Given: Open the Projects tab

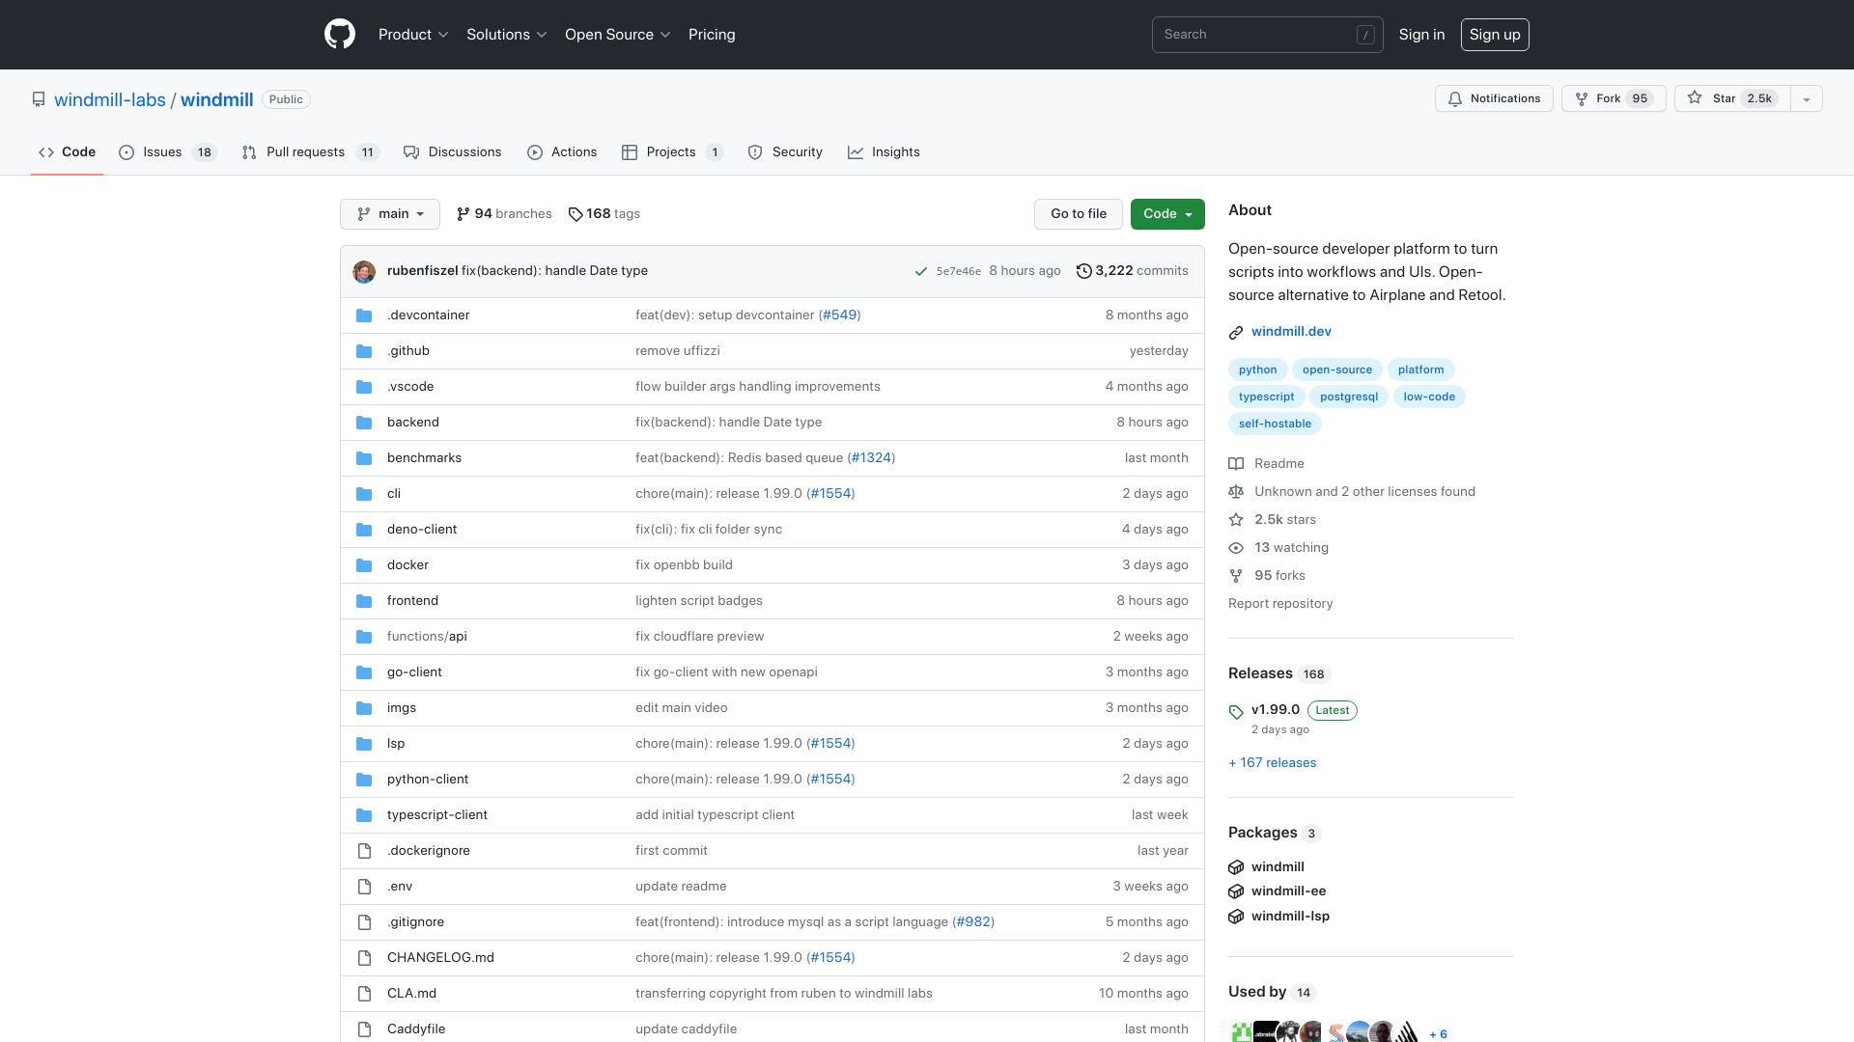Looking at the screenshot, I should [x=672, y=152].
